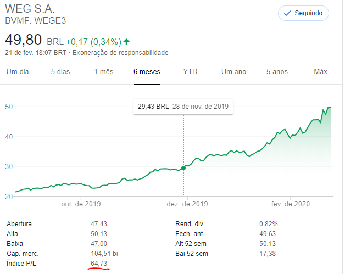Image resolution: width=345 pixels, height=274 pixels.
Task: Click the blue checkmark in Seguindo
Action: [287, 13]
